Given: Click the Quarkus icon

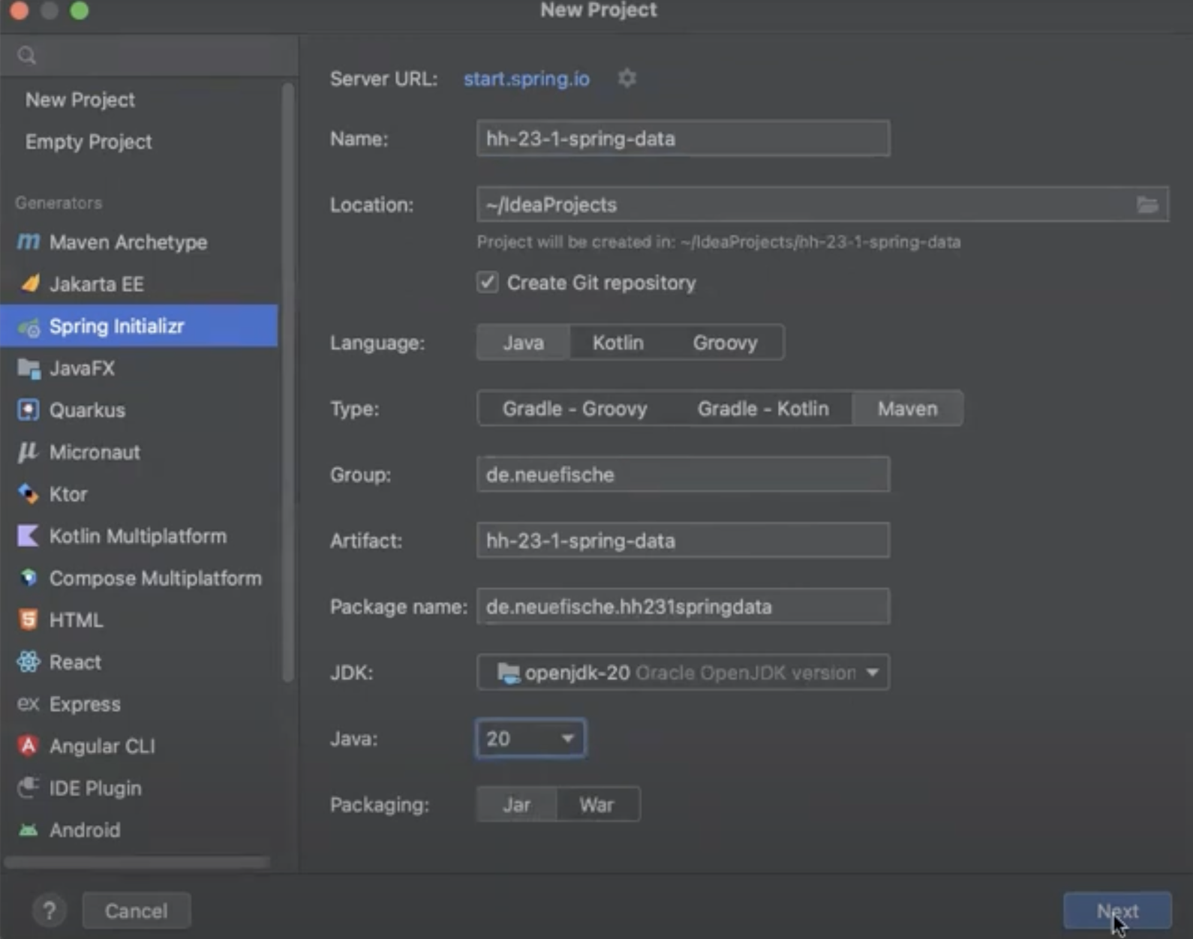Looking at the screenshot, I should pos(29,410).
